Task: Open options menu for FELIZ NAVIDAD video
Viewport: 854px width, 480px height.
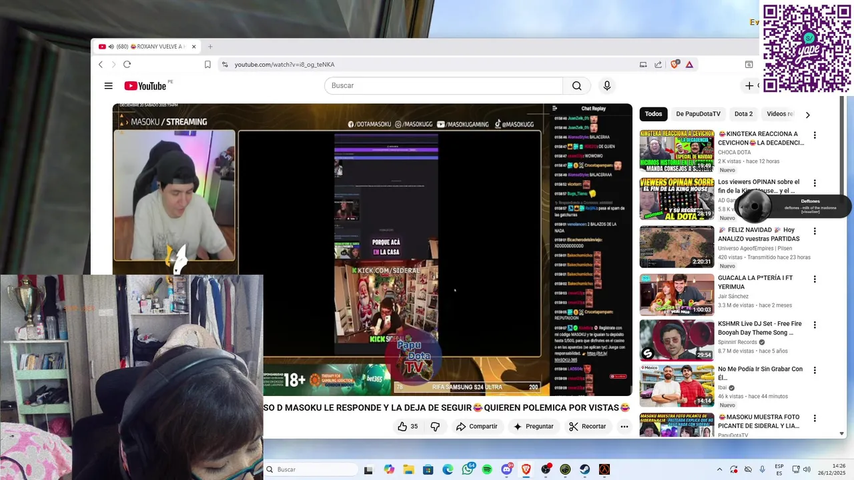Action: [x=814, y=231]
